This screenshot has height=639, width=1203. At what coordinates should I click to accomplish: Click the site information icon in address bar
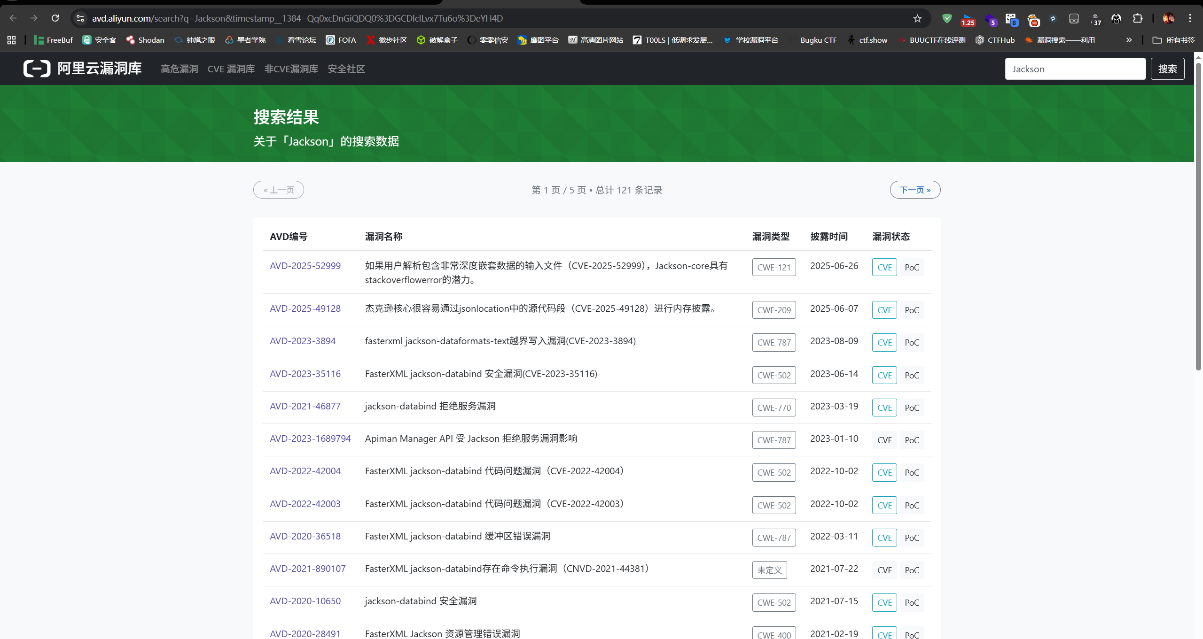point(80,18)
